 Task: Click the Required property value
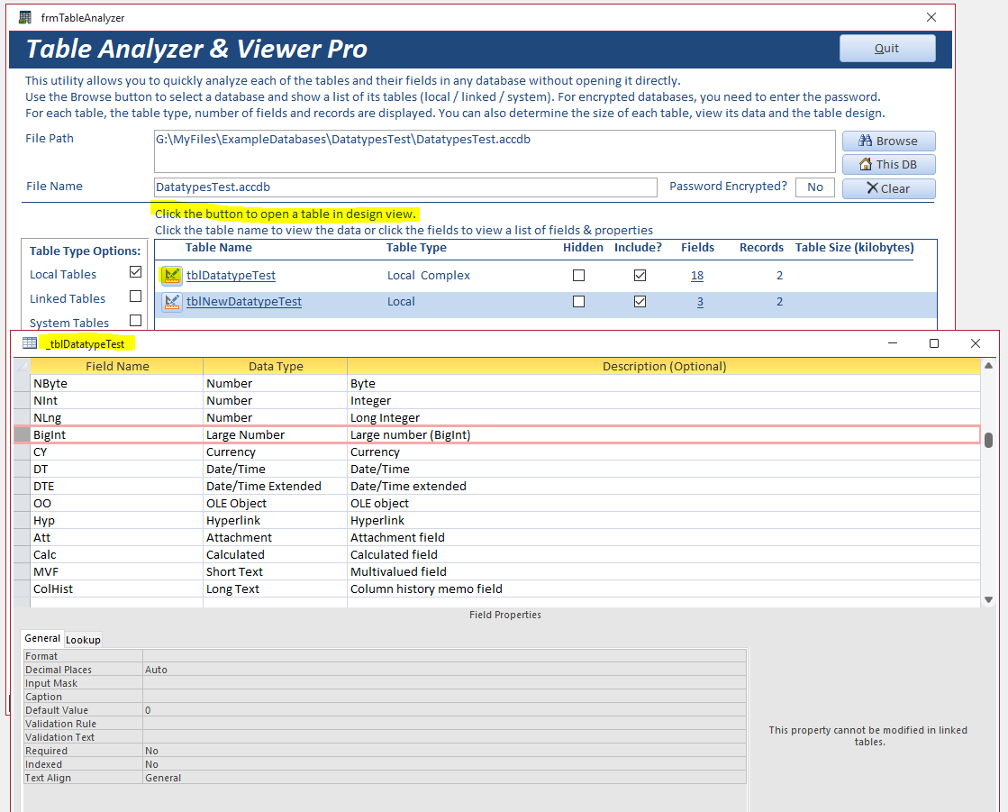pos(444,751)
